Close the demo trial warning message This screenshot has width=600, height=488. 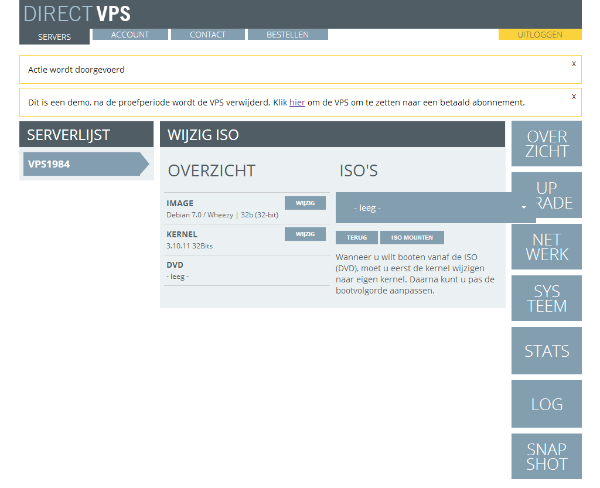point(574,96)
